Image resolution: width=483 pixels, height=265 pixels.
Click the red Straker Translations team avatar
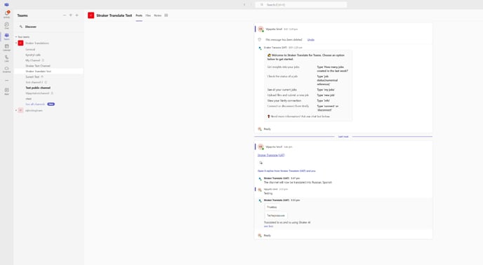(x=20, y=43)
